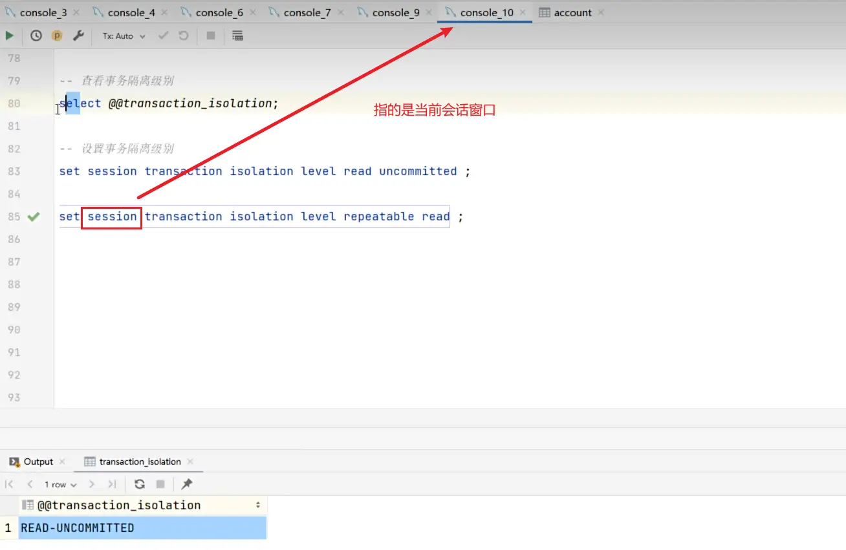Switch to the console_7 tab
This screenshot has height=550, width=846.
[307, 12]
